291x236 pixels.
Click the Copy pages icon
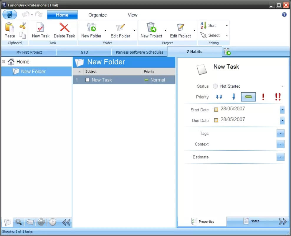23,35
